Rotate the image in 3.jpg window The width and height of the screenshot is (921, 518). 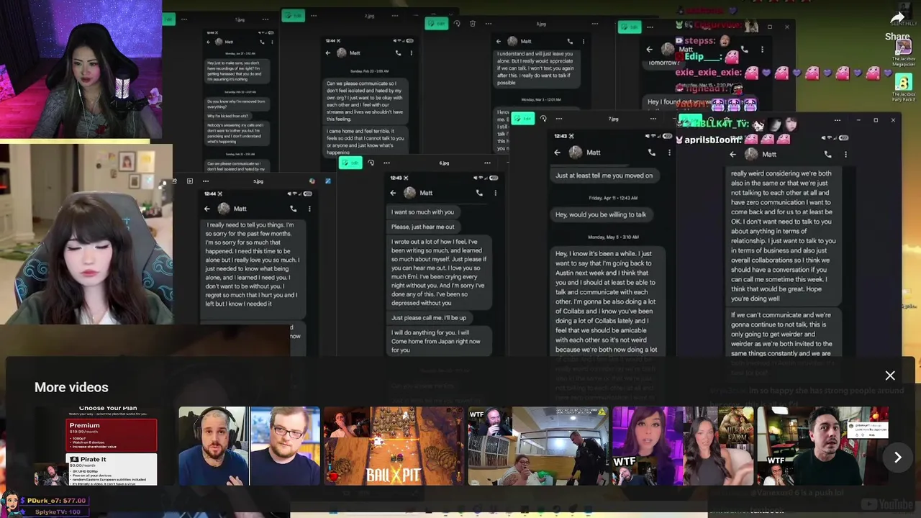pyautogui.click(x=456, y=24)
